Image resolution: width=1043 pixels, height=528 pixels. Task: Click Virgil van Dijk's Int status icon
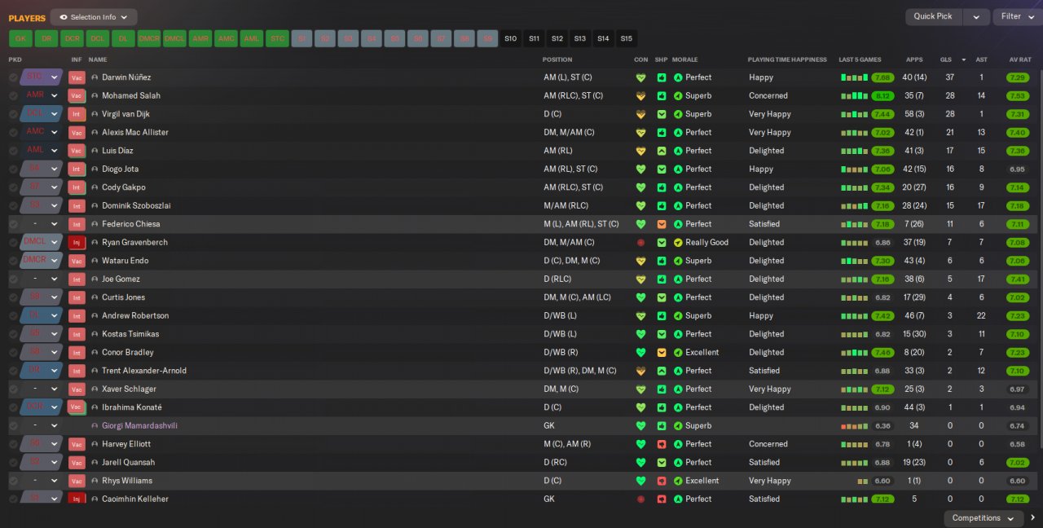[x=77, y=114]
